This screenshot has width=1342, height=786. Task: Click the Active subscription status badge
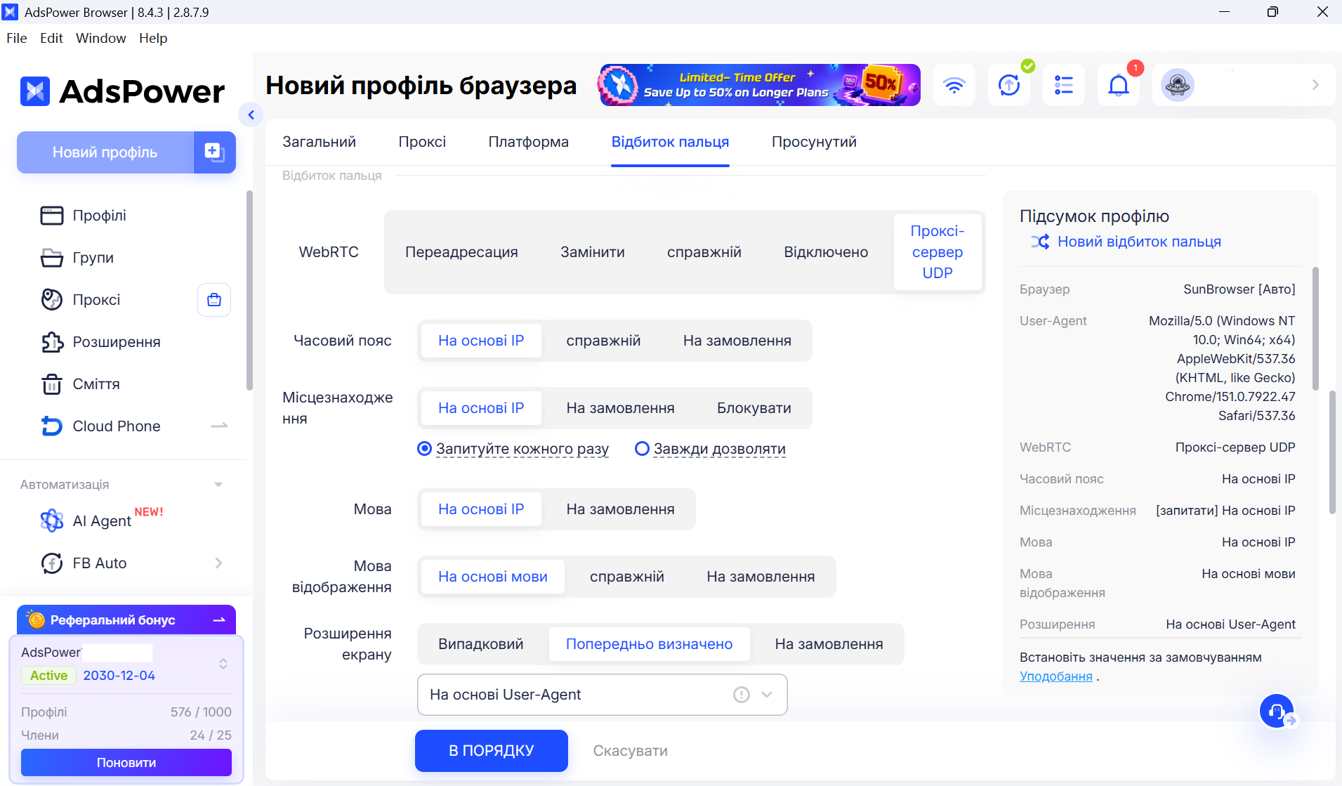(x=48, y=676)
